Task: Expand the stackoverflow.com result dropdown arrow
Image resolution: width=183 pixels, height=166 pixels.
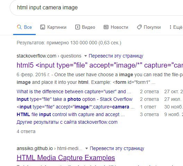Action: pyautogui.click(x=85, y=56)
